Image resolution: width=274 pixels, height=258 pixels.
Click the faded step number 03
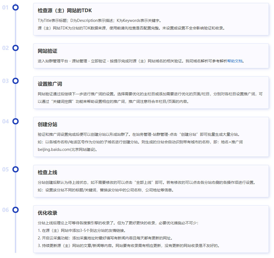click(x=6, y=81)
